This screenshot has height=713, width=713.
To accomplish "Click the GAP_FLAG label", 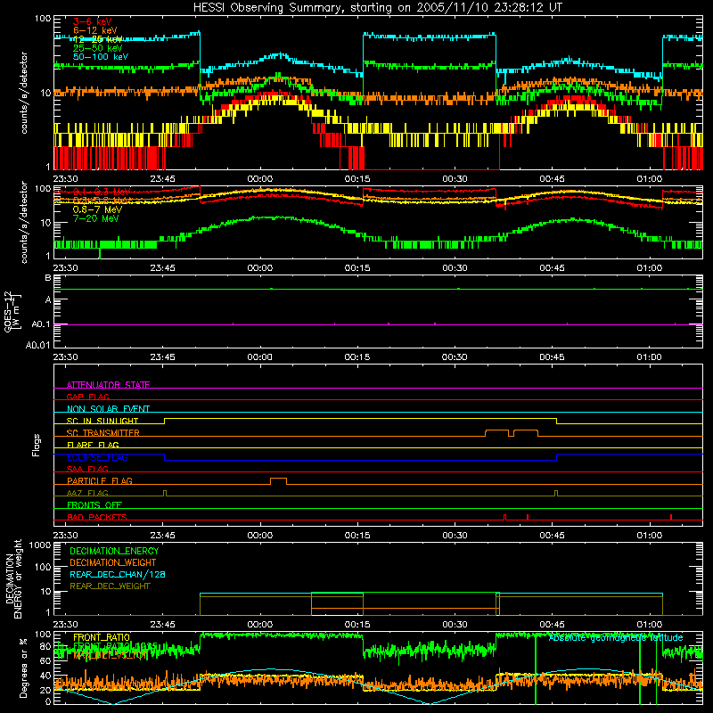I will point(87,397).
